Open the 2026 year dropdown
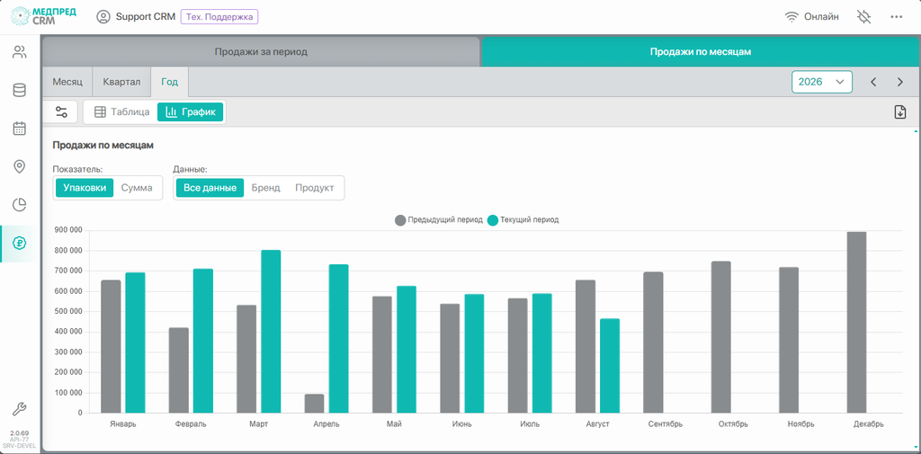Viewport: 921px width, 454px height. pos(822,82)
